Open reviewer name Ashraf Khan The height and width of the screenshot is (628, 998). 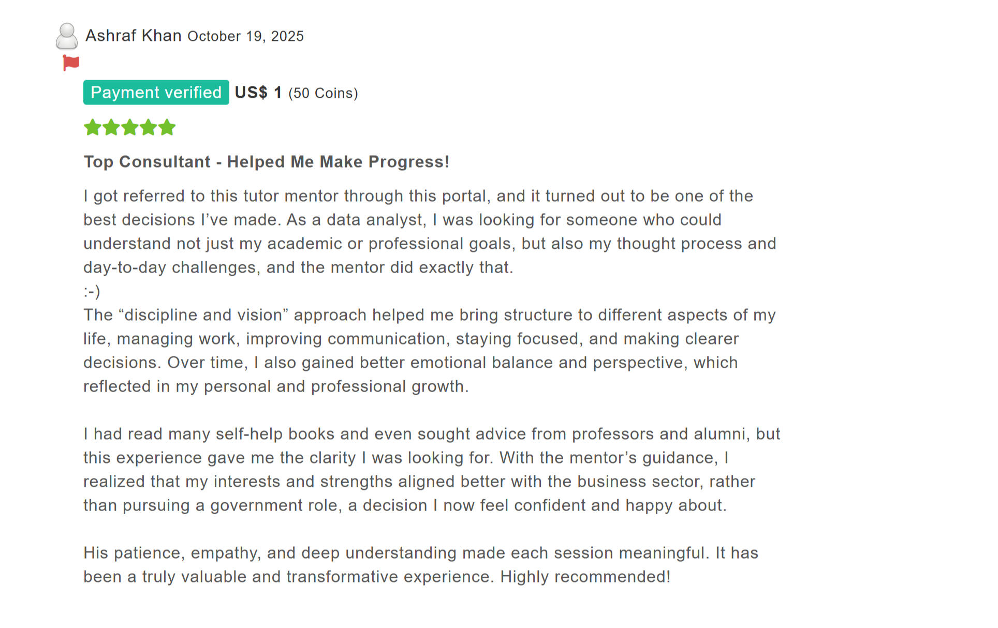[133, 35]
